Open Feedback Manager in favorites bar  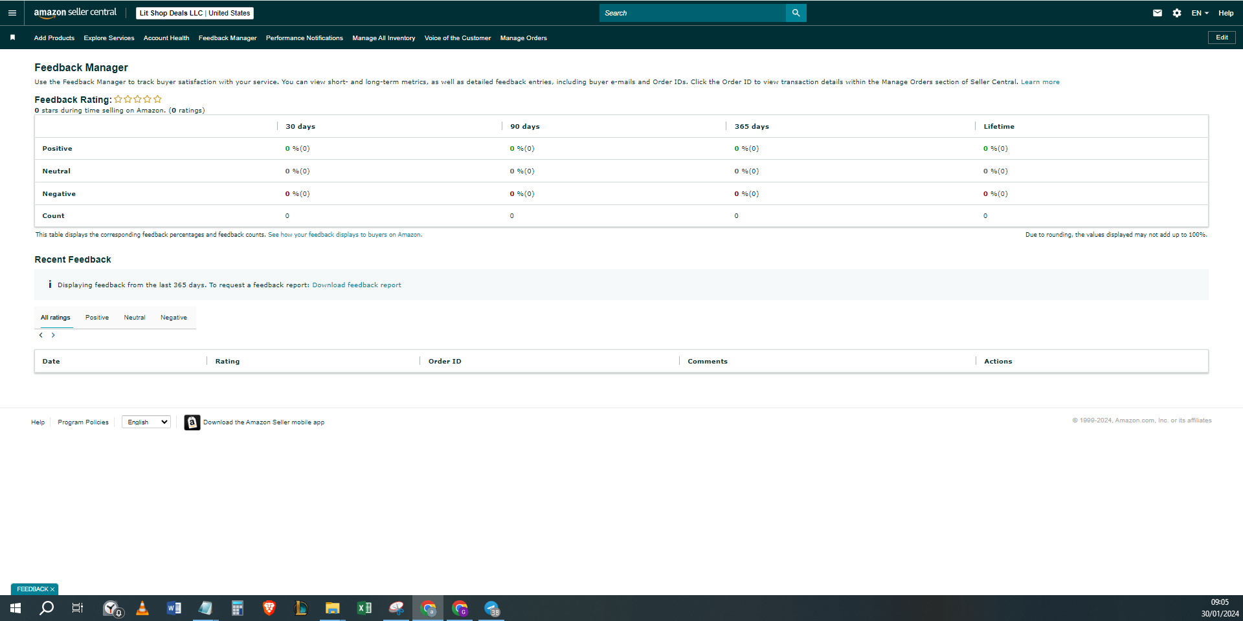228,38
